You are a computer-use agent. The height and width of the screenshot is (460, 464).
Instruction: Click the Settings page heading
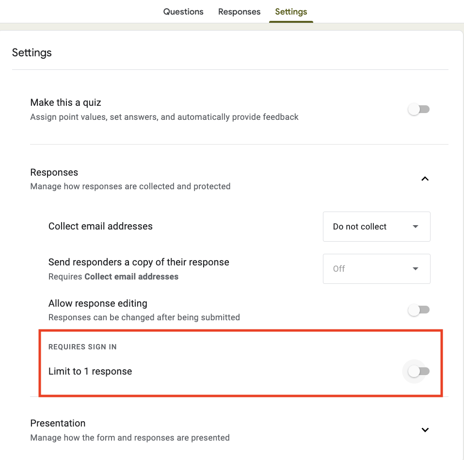point(32,52)
